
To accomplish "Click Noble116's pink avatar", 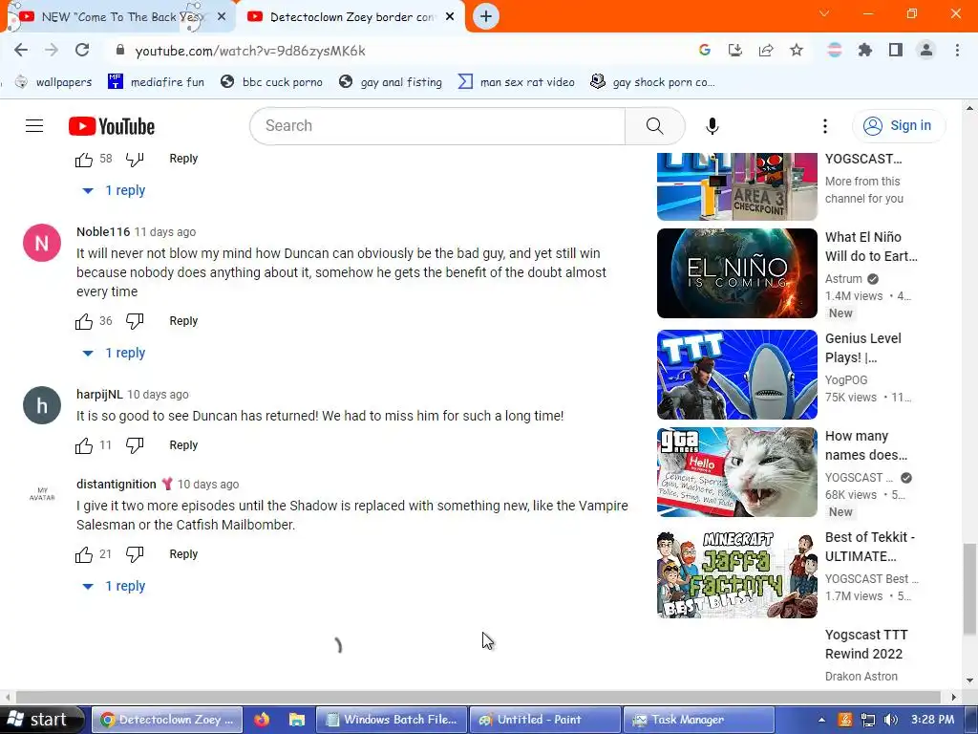I will click(42, 243).
